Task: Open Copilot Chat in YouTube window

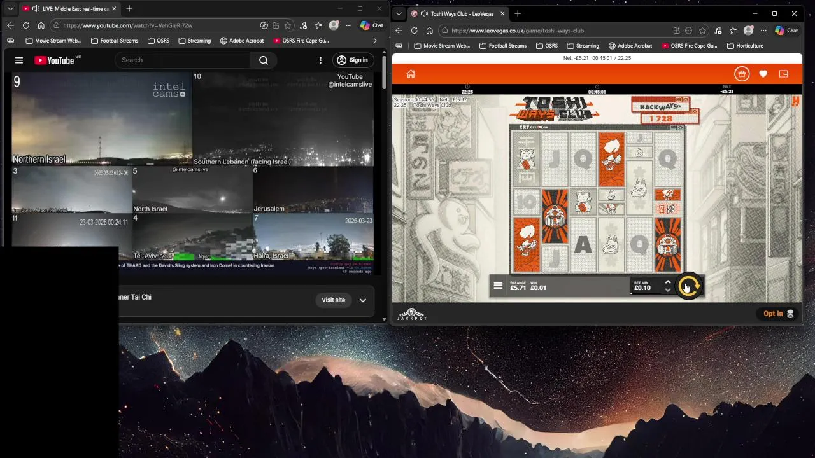Action: pos(372,25)
